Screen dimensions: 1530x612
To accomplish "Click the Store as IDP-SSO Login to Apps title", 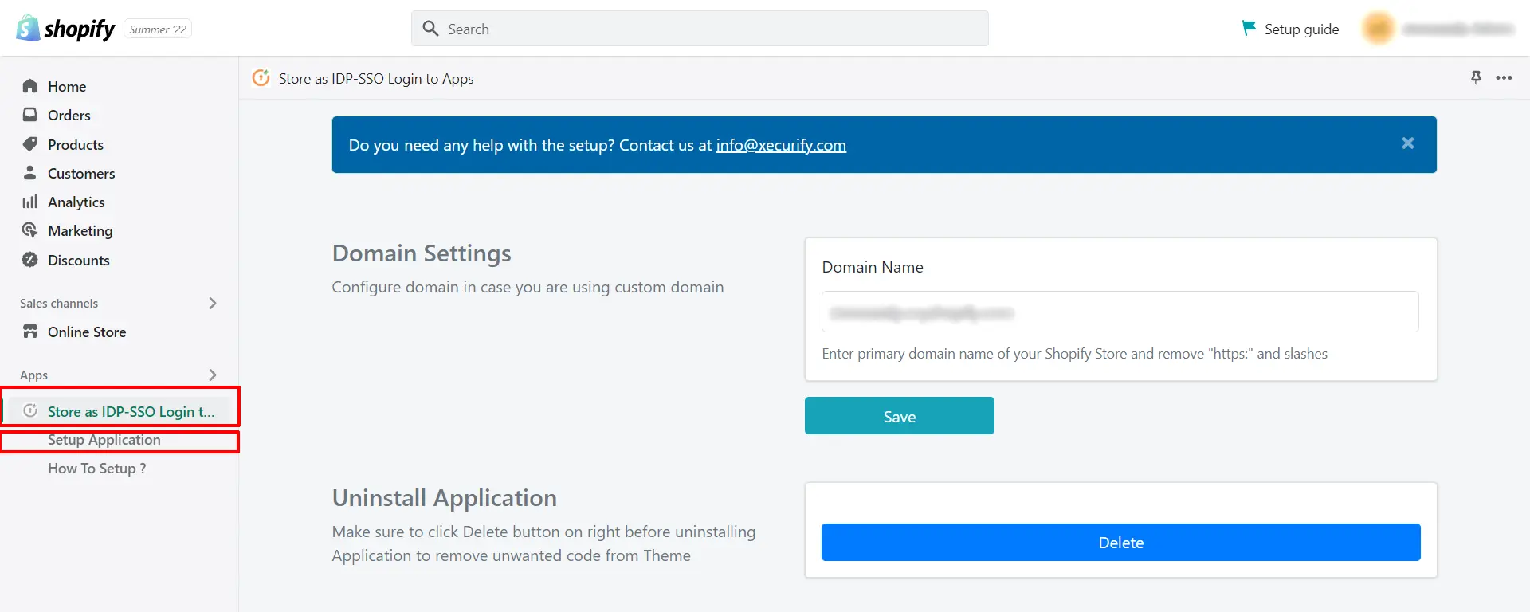I will [376, 78].
